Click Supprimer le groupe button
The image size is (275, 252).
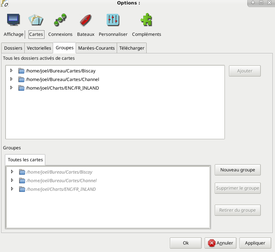(x=238, y=188)
